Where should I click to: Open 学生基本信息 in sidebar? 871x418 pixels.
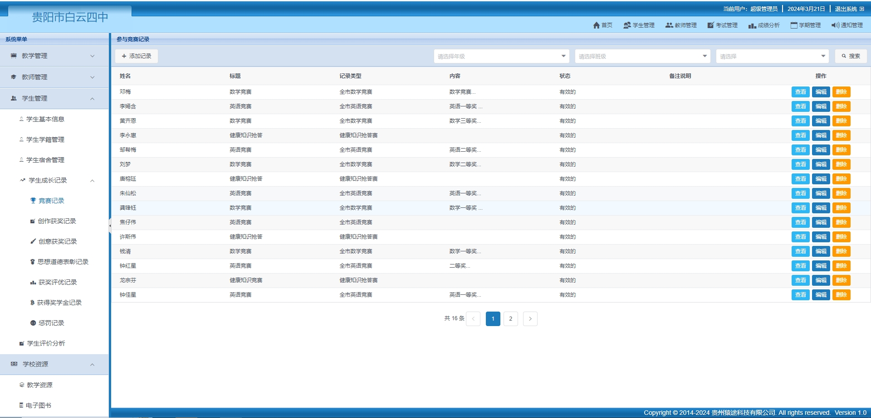pyautogui.click(x=45, y=119)
